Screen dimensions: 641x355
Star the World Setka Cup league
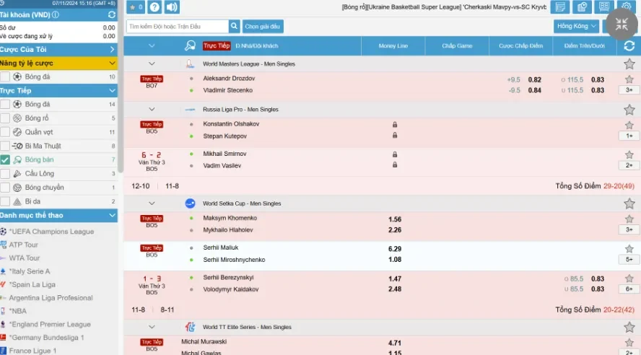(629, 203)
